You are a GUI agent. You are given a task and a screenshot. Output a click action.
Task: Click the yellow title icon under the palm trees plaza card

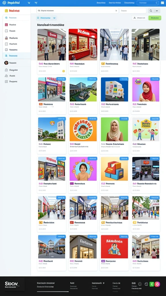point(134,223)
